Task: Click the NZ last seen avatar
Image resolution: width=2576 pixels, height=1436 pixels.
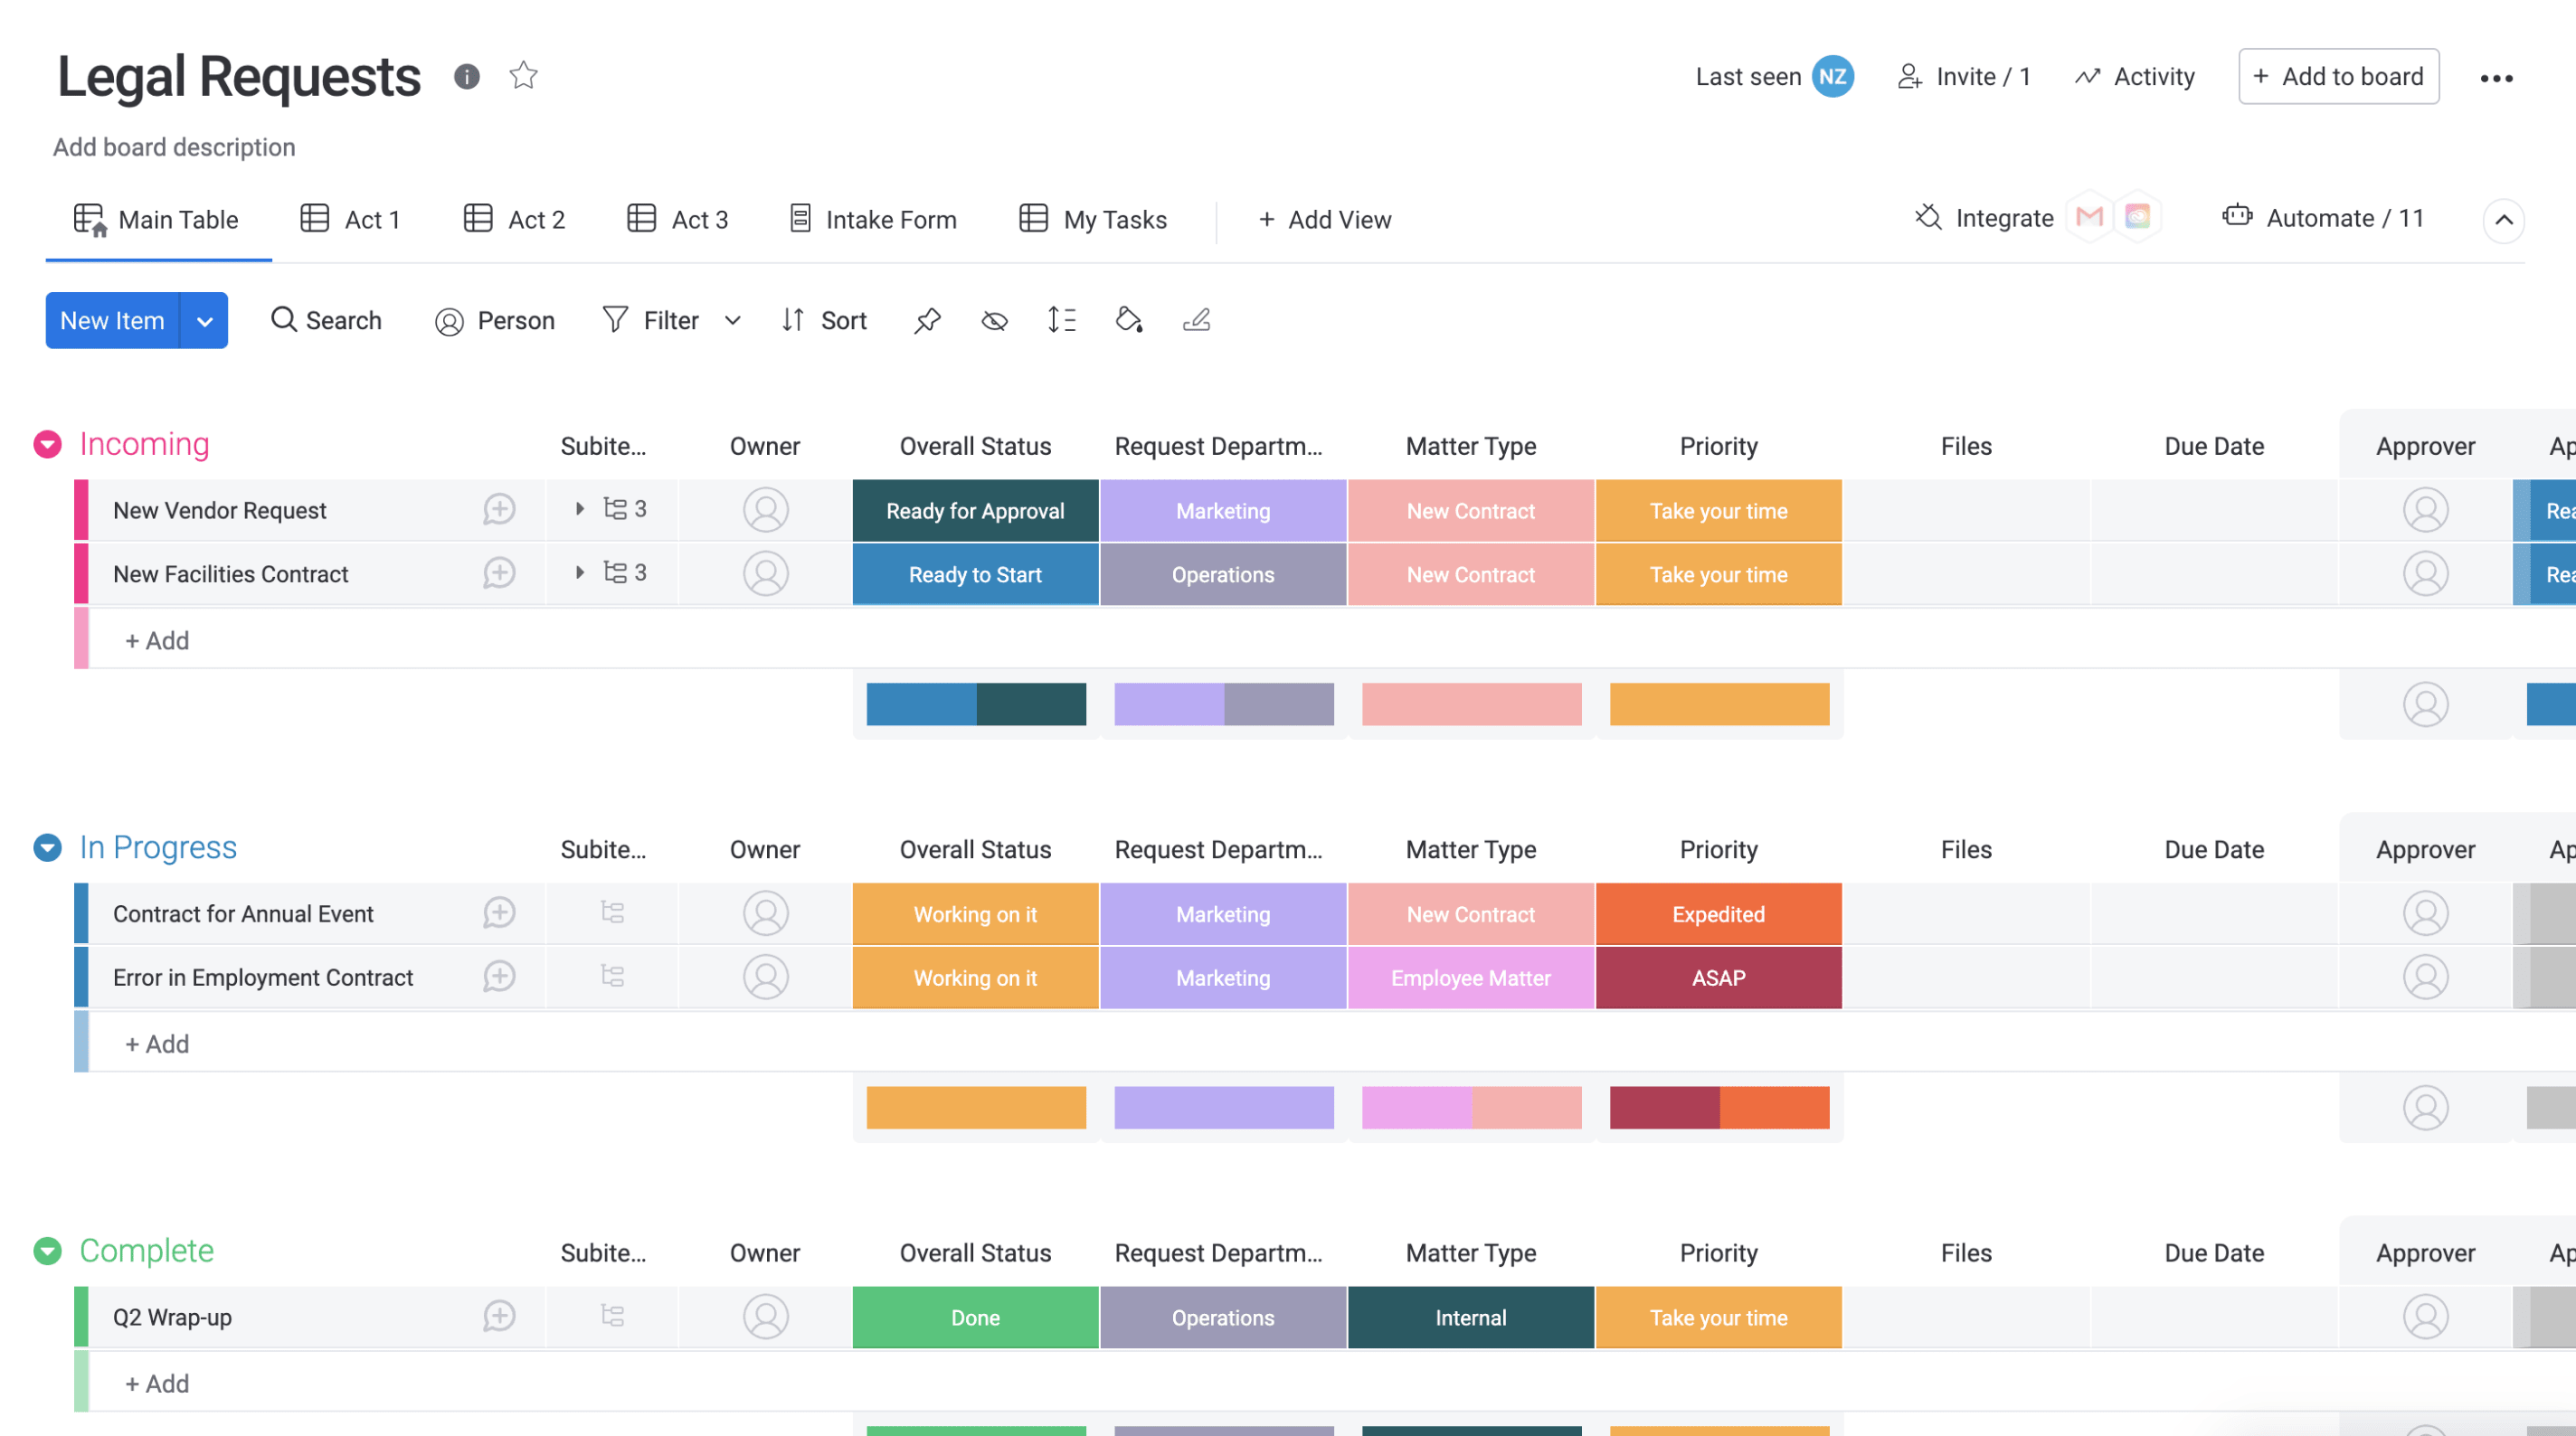Action: 1832,76
